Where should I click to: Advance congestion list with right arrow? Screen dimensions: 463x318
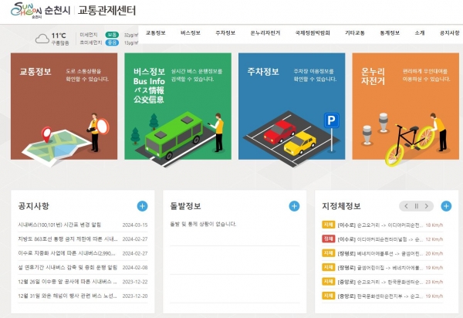[x=427, y=206]
